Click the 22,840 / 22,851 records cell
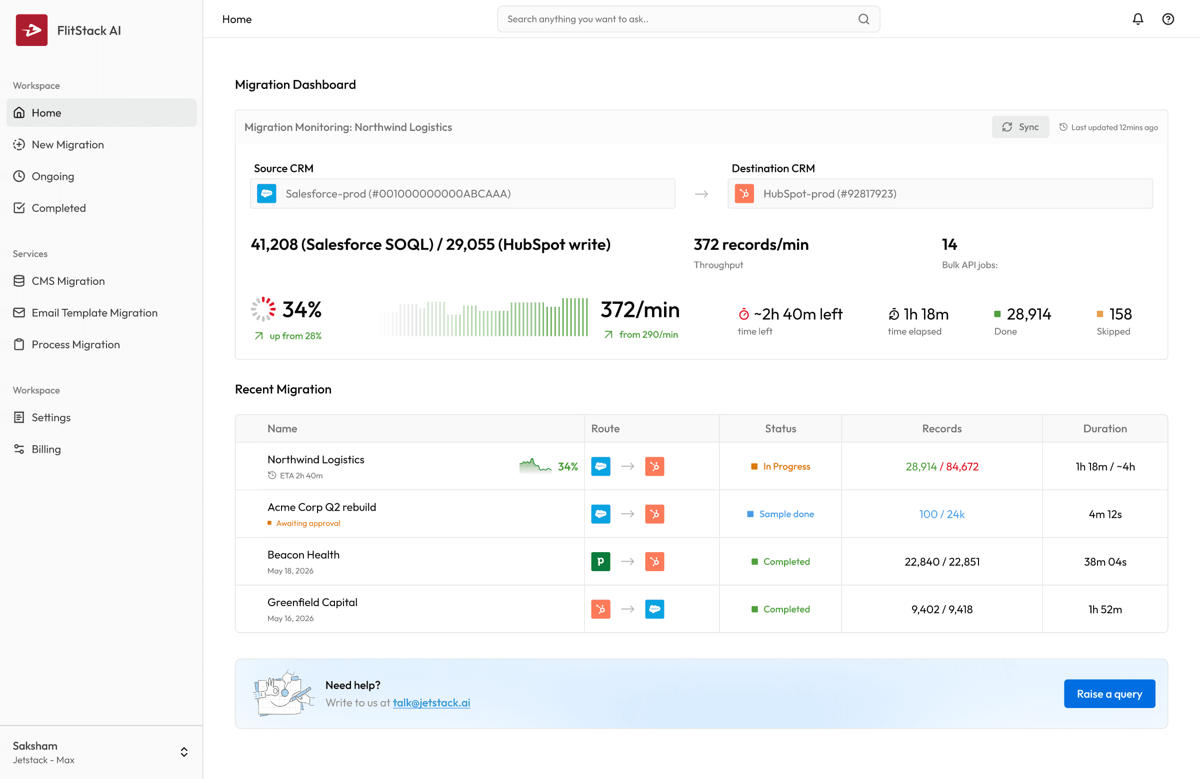 tap(941, 562)
